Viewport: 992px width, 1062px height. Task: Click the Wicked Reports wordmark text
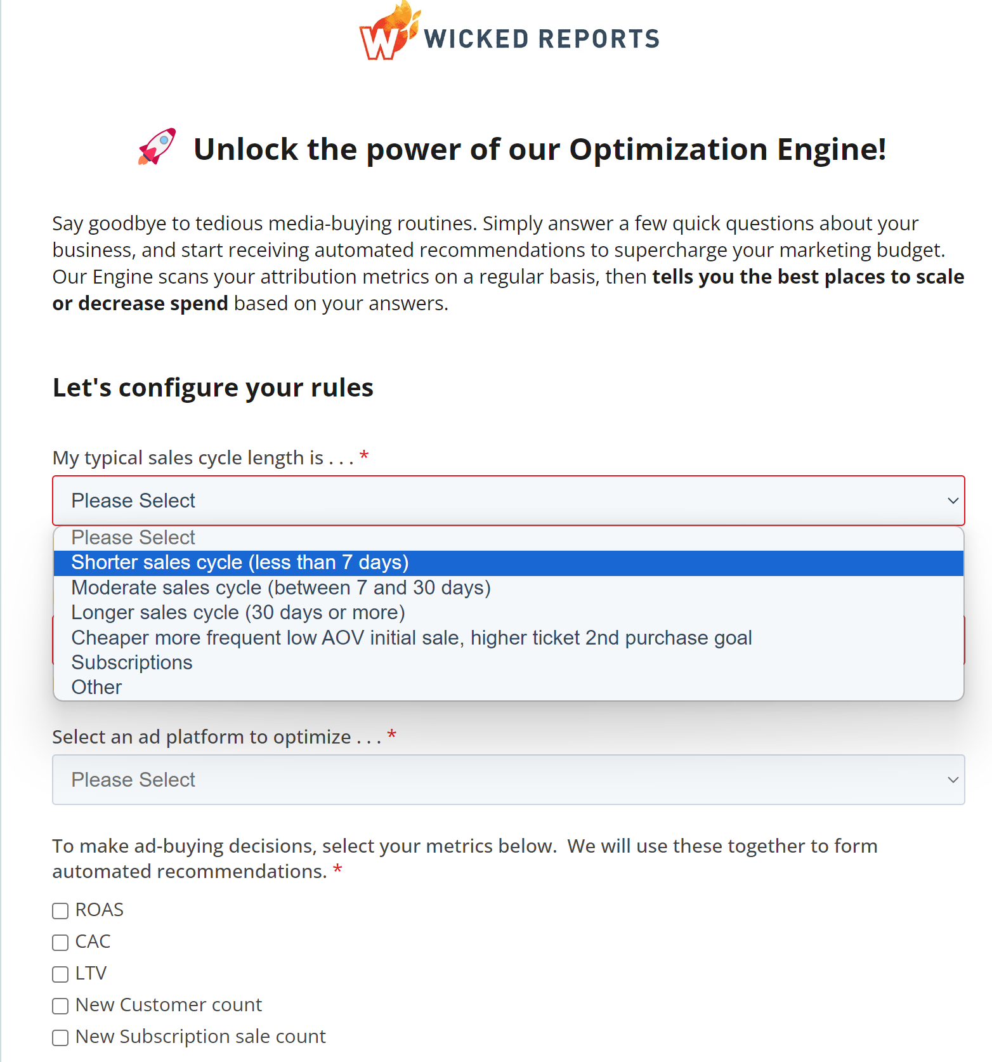pyautogui.click(x=542, y=39)
